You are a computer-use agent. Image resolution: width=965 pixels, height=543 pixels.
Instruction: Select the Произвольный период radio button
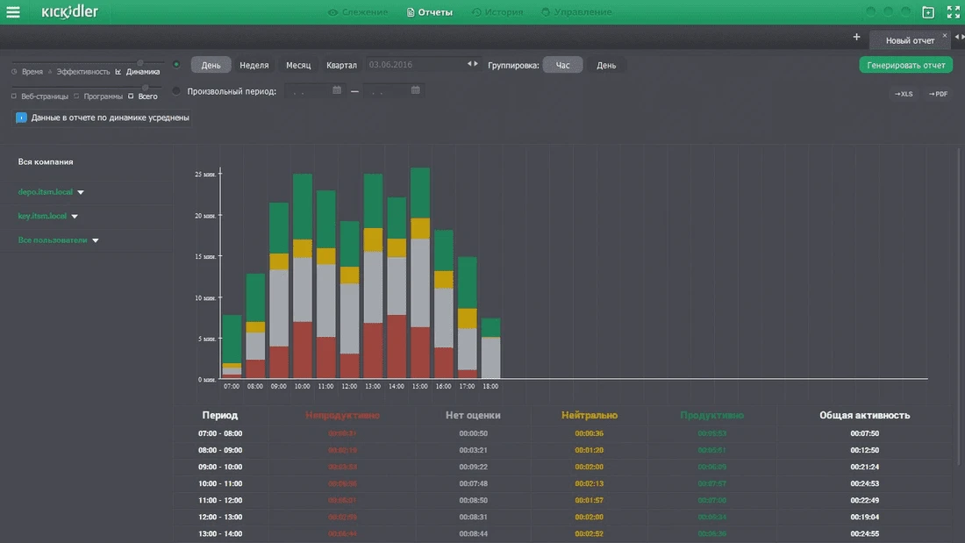[176, 91]
